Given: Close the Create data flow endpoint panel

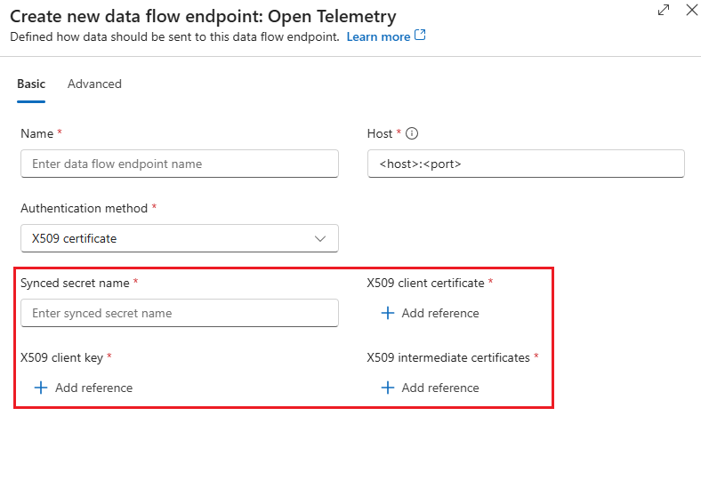Looking at the screenshot, I should pyautogui.click(x=691, y=11).
